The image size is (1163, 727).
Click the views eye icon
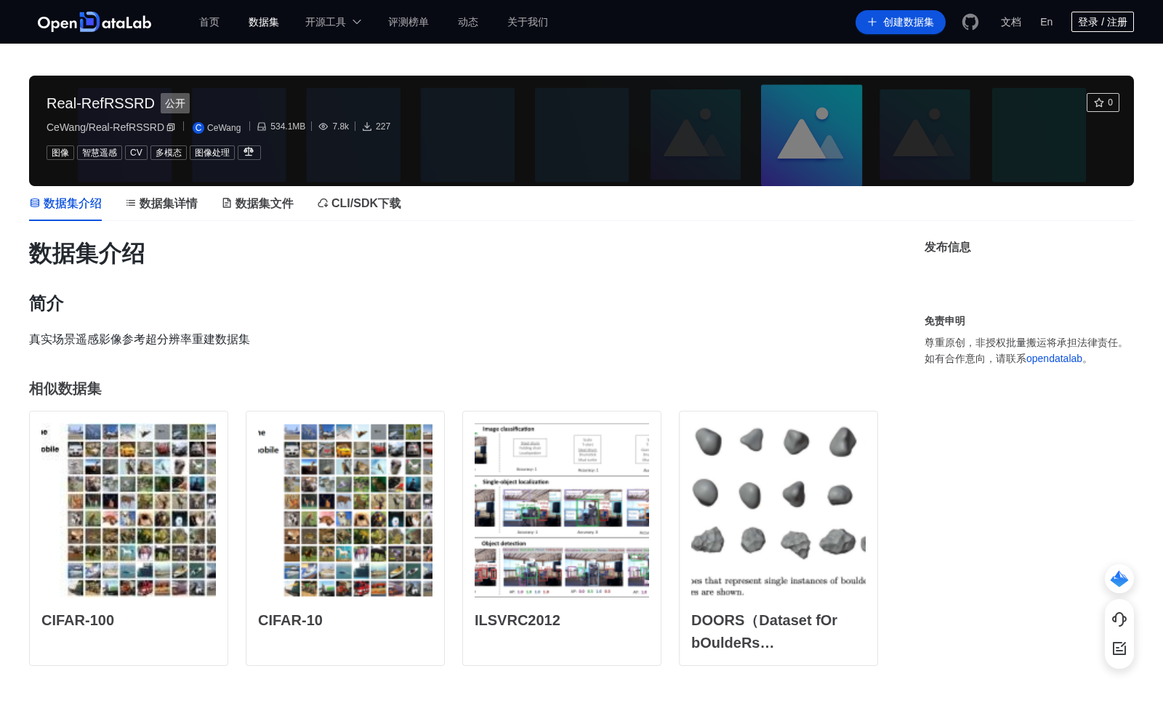[x=323, y=126]
